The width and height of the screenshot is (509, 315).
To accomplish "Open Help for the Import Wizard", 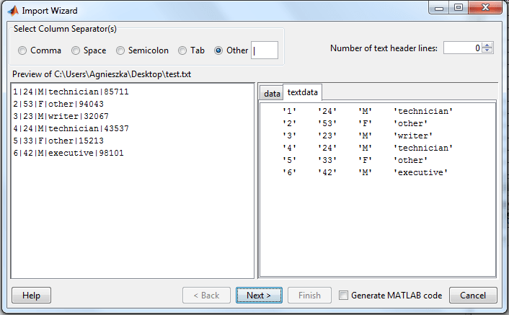I will pos(31,296).
